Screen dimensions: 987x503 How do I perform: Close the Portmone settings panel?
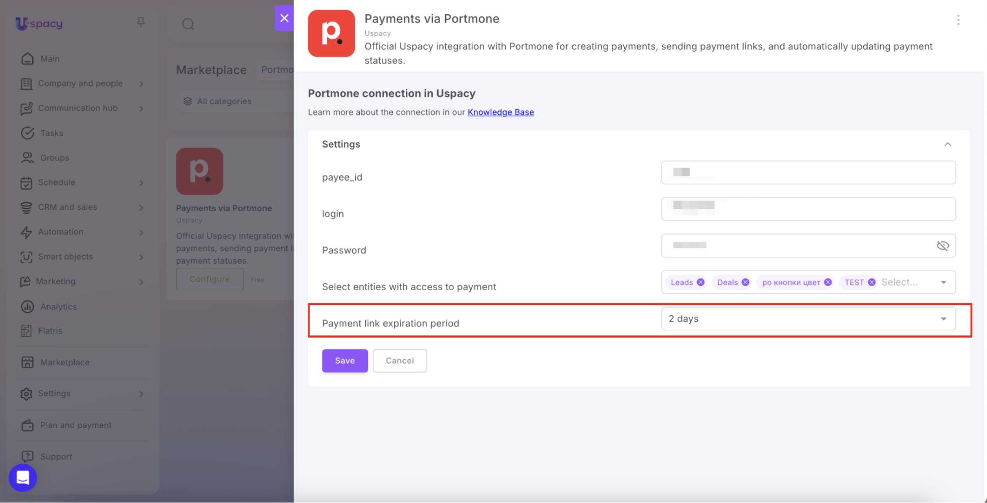pos(284,18)
